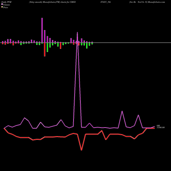Select the 'Volume' legend label

tap(6, 5)
